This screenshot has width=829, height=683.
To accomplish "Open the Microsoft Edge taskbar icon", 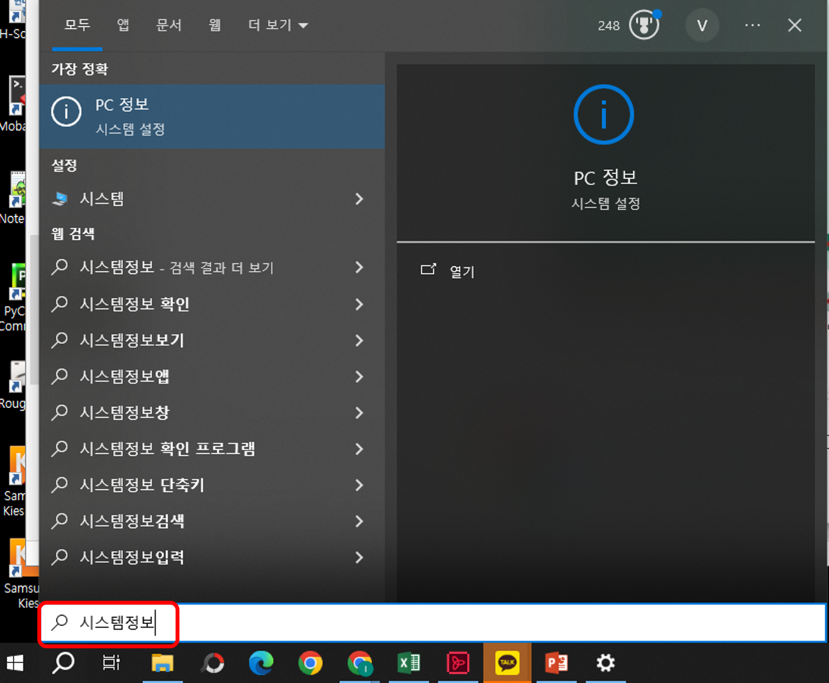I will (x=260, y=663).
